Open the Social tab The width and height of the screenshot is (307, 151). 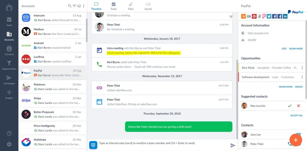[x=148, y=6]
